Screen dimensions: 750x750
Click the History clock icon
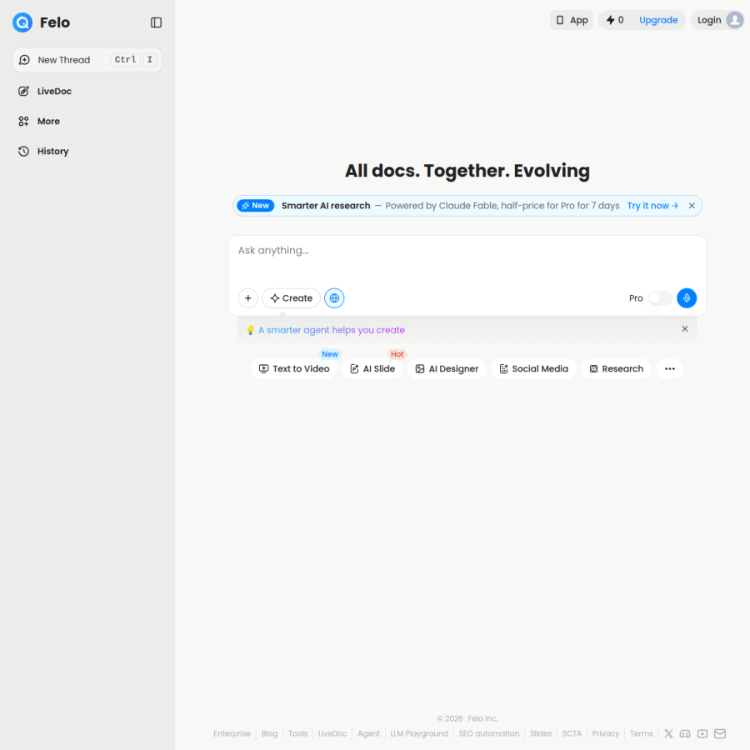point(23,151)
